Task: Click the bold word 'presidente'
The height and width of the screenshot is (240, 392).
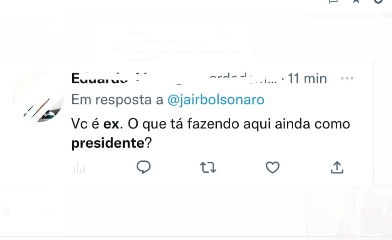Action: point(108,144)
